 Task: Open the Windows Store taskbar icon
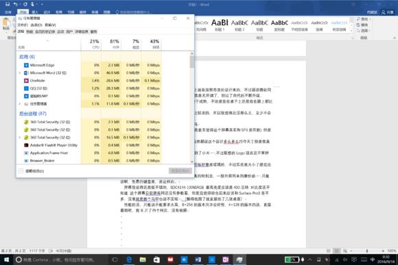pyautogui.click(x=156, y=260)
